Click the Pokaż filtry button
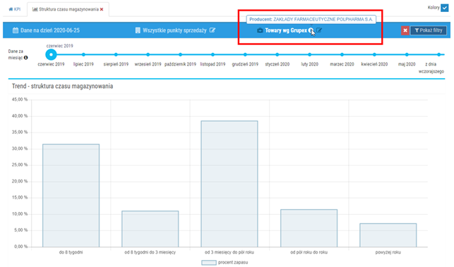The image size is (454, 267). pos(429,30)
